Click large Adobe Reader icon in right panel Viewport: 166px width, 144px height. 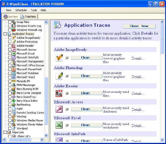pyautogui.click(x=59, y=93)
